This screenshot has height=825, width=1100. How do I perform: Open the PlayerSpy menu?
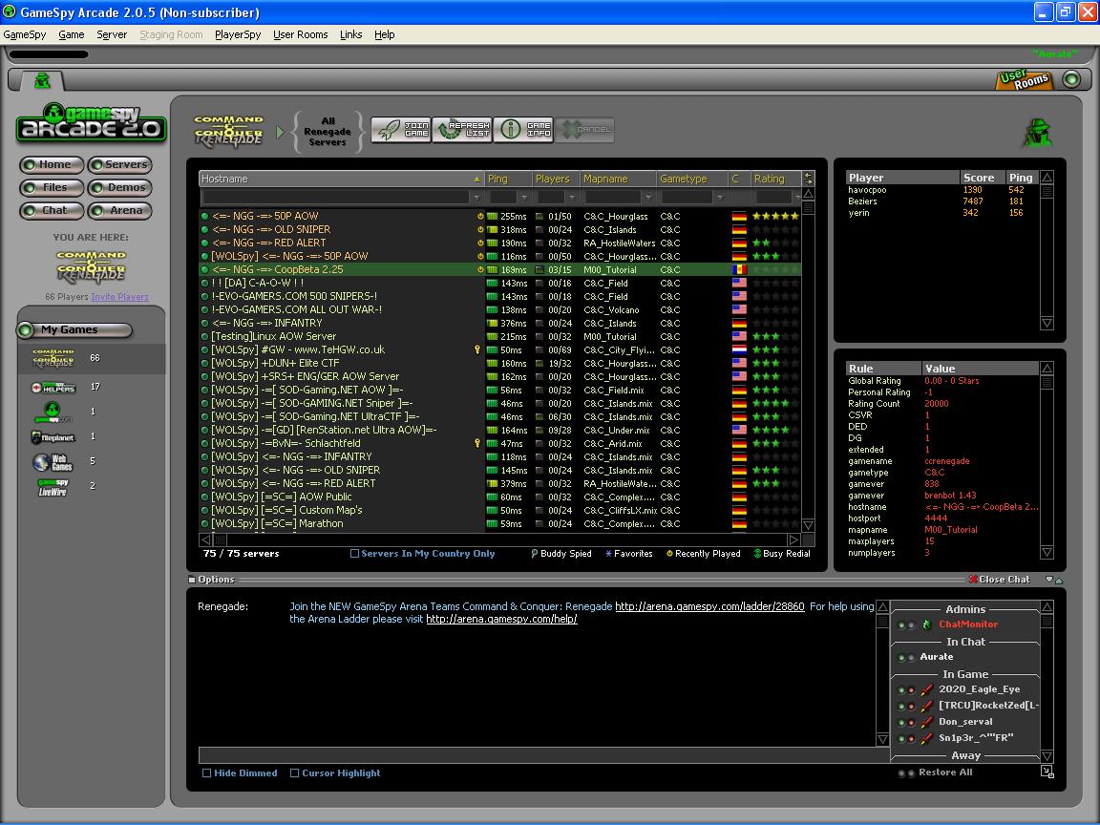tap(238, 34)
